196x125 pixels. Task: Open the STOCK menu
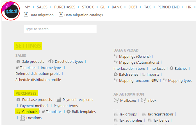tap(88, 7)
